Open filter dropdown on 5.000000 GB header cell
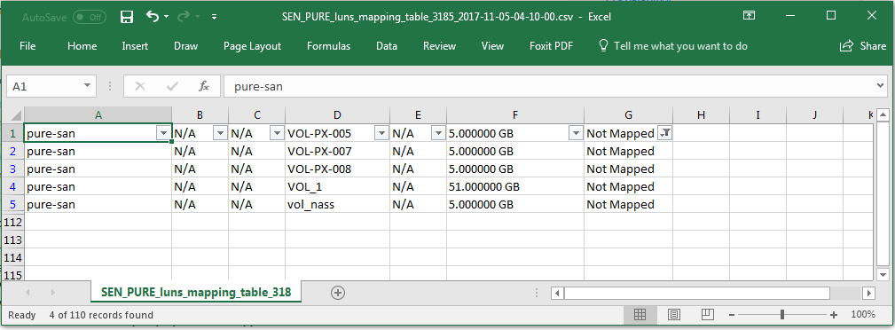The image size is (895, 330). point(576,133)
